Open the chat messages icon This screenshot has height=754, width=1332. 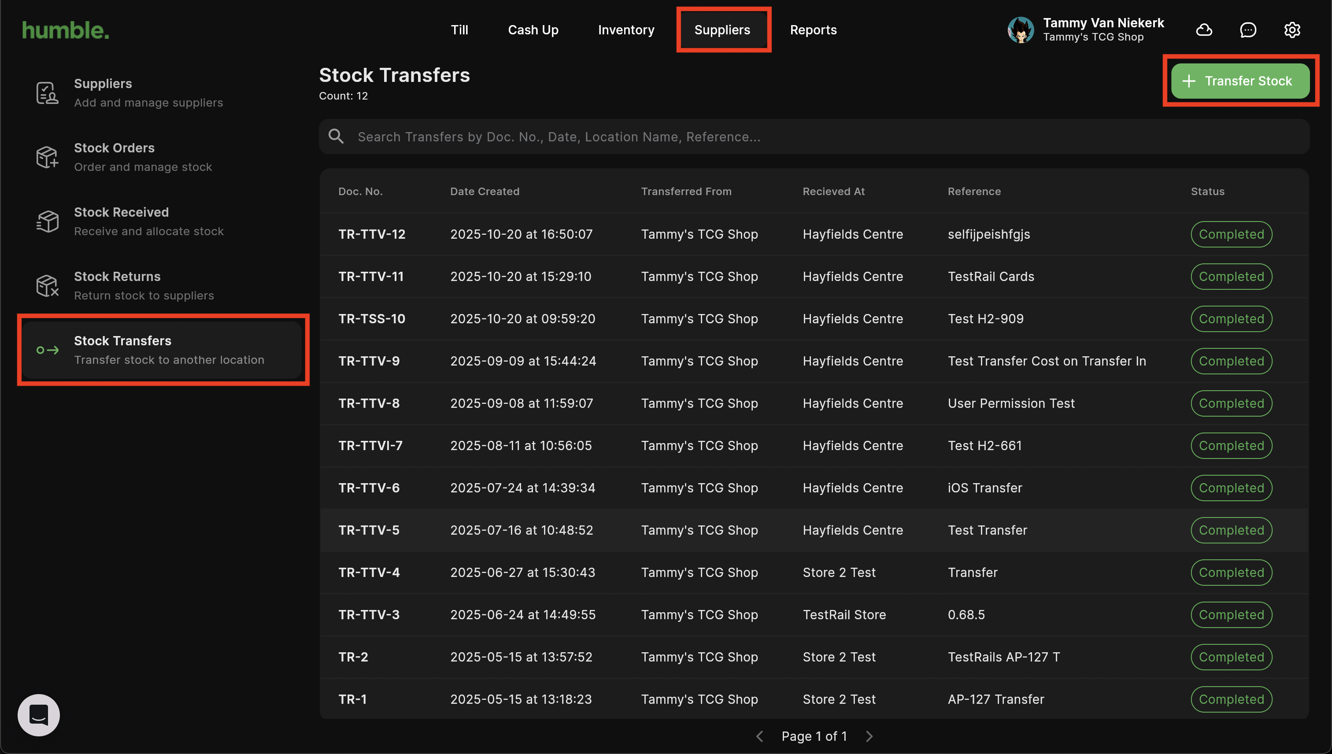point(1247,30)
